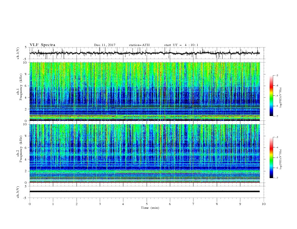Click the ch.2 spectrogram color scale bar
This screenshot has width=297, height=229.
click(271, 158)
